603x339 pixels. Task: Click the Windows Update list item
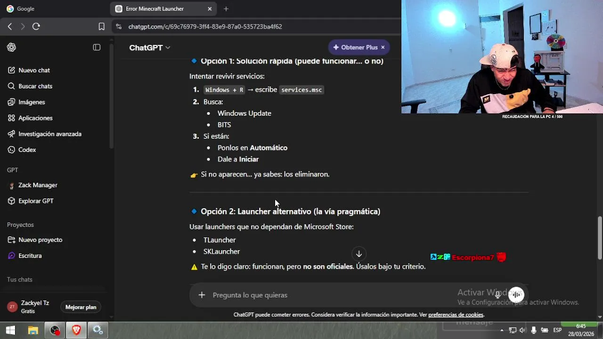pyautogui.click(x=244, y=113)
